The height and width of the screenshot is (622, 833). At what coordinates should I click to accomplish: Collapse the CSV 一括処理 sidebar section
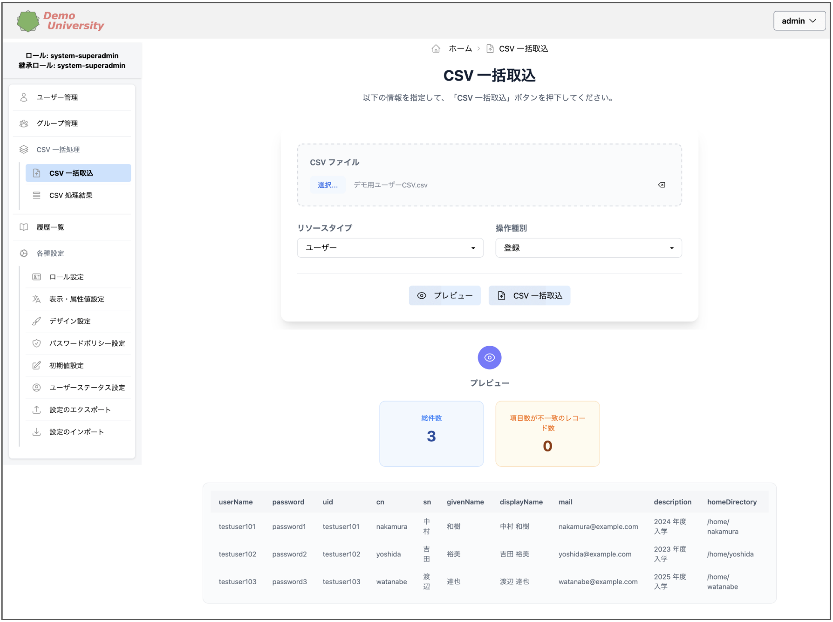[x=58, y=150]
